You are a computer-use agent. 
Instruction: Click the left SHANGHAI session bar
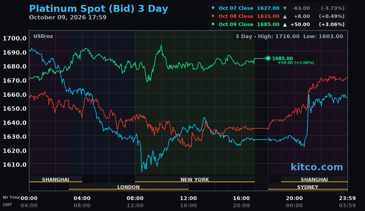point(56,179)
